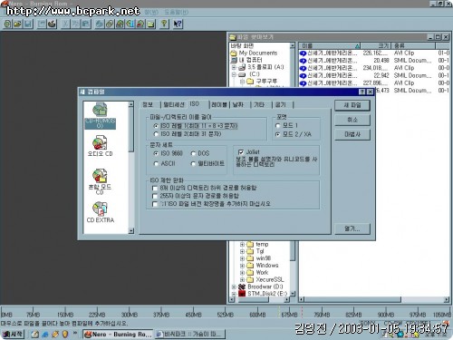Collapse the (C:) drive tree node

coord(234,74)
